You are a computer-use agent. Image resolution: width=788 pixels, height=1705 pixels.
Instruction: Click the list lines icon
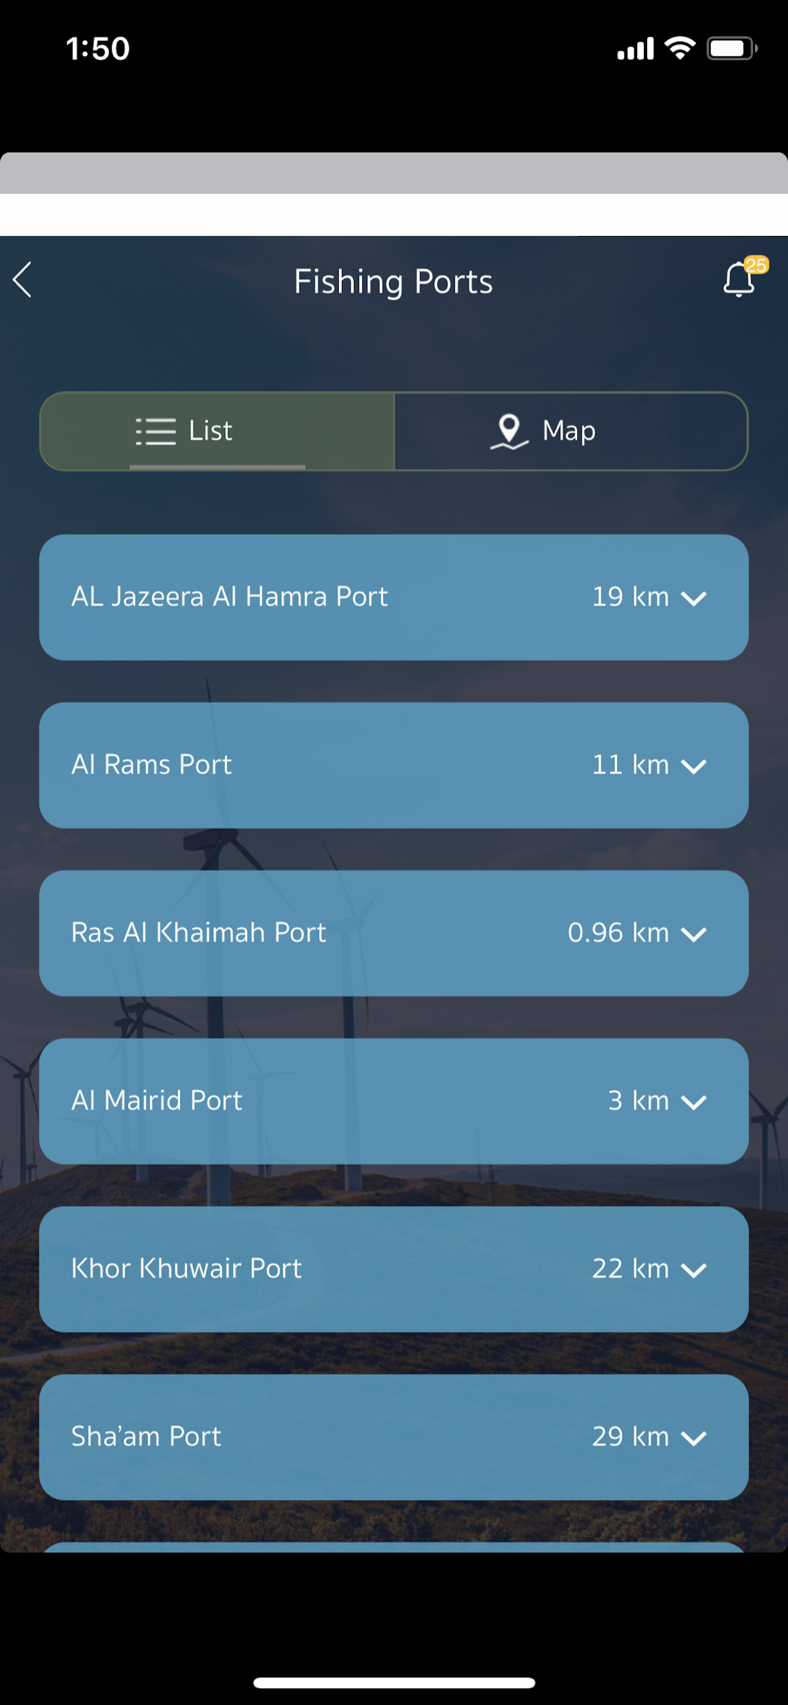155,431
